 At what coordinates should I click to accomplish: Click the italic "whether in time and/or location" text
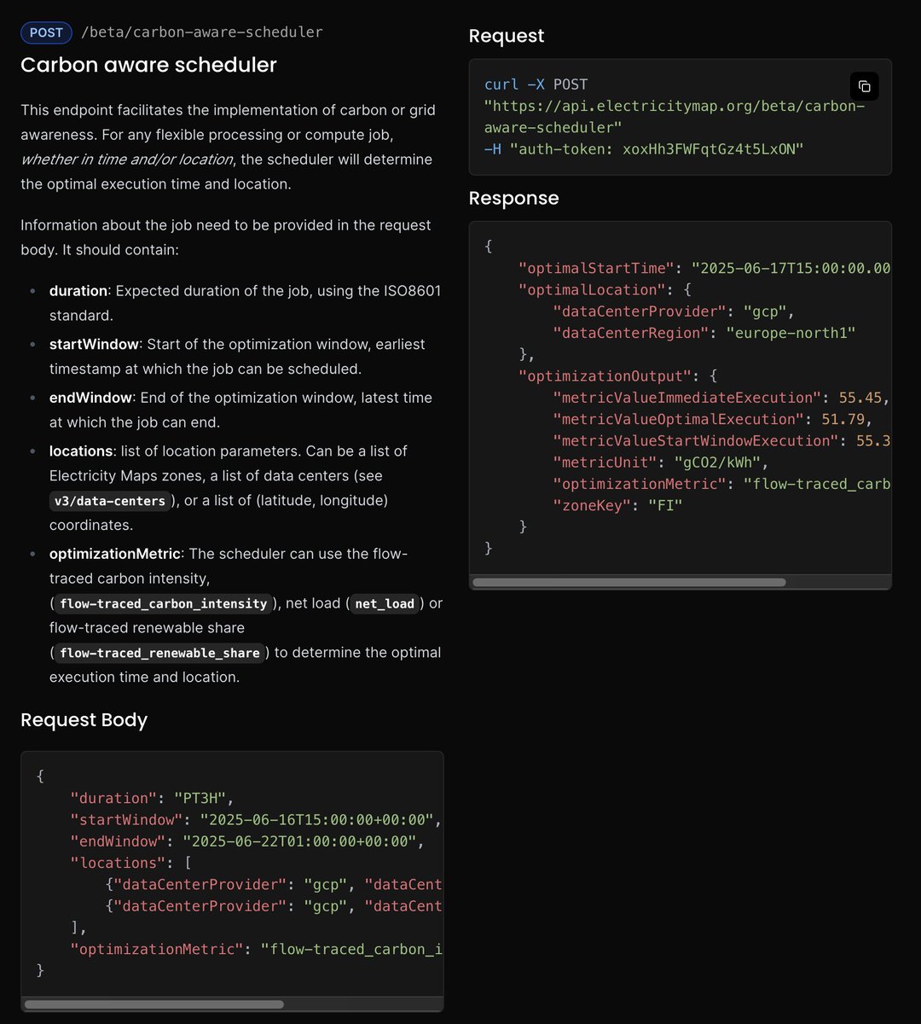126,160
